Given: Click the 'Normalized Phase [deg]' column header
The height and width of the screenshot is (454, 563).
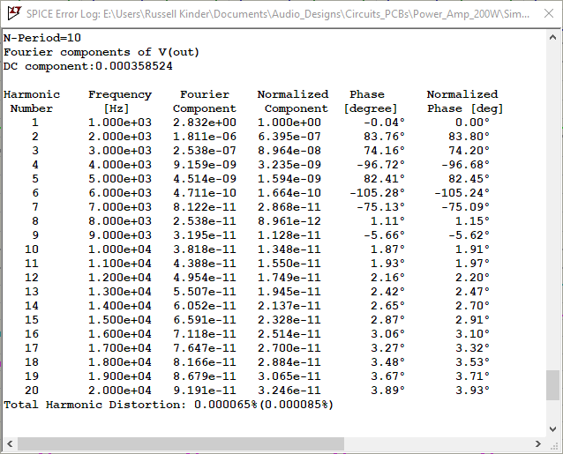Looking at the screenshot, I should (465, 101).
